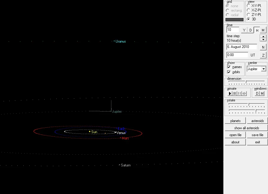268x194 pixels.
Task: Adjust the dimension slider
Action: pyautogui.click(x=246, y=82)
